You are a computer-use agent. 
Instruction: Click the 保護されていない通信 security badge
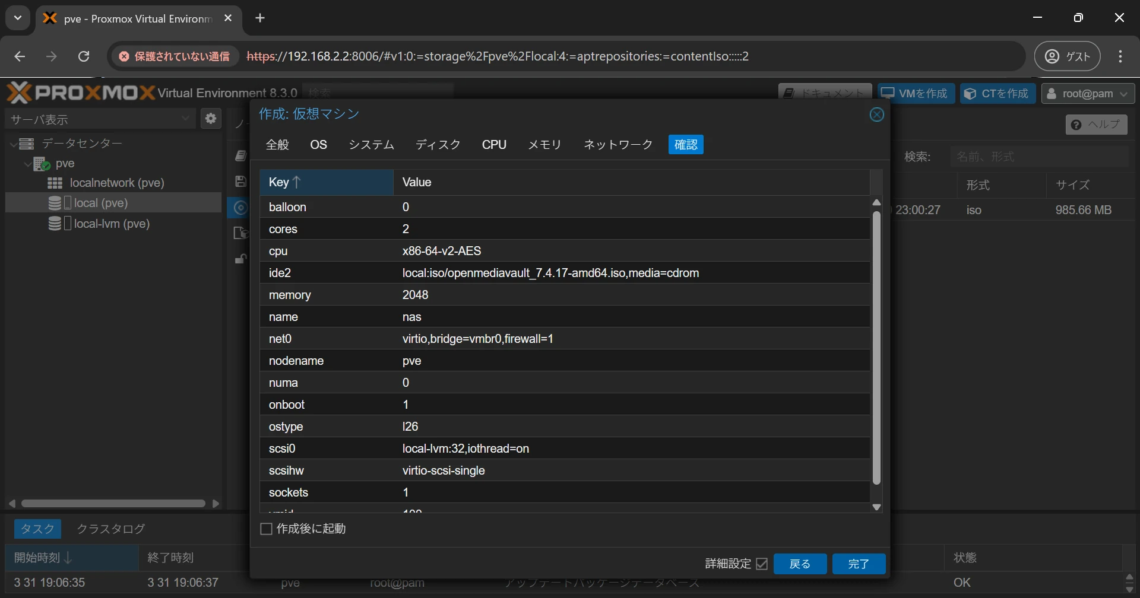click(174, 56)
